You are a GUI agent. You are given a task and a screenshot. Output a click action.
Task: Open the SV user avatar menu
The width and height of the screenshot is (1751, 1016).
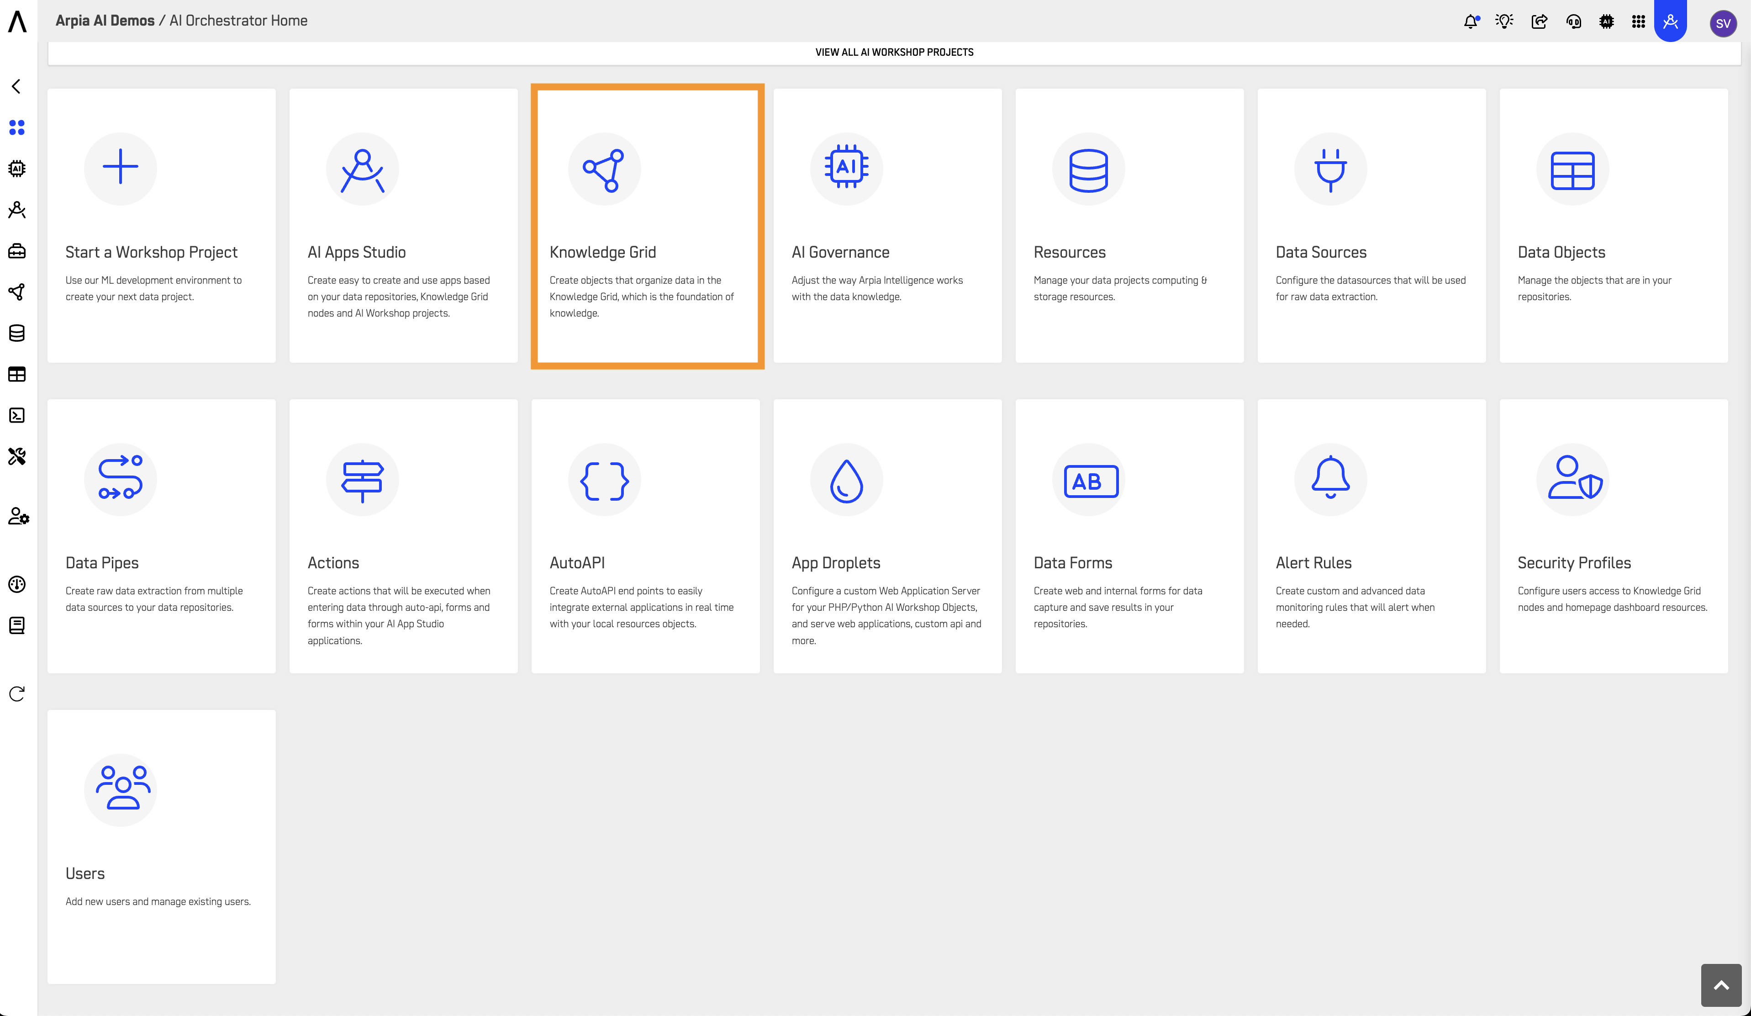1723,23
